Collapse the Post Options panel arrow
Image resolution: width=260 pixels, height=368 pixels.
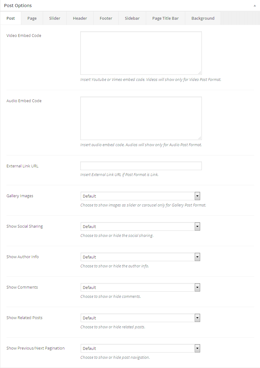pos(254,6)
